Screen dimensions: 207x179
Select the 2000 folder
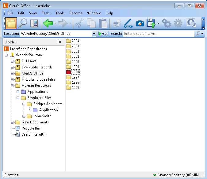coord(73,62)
